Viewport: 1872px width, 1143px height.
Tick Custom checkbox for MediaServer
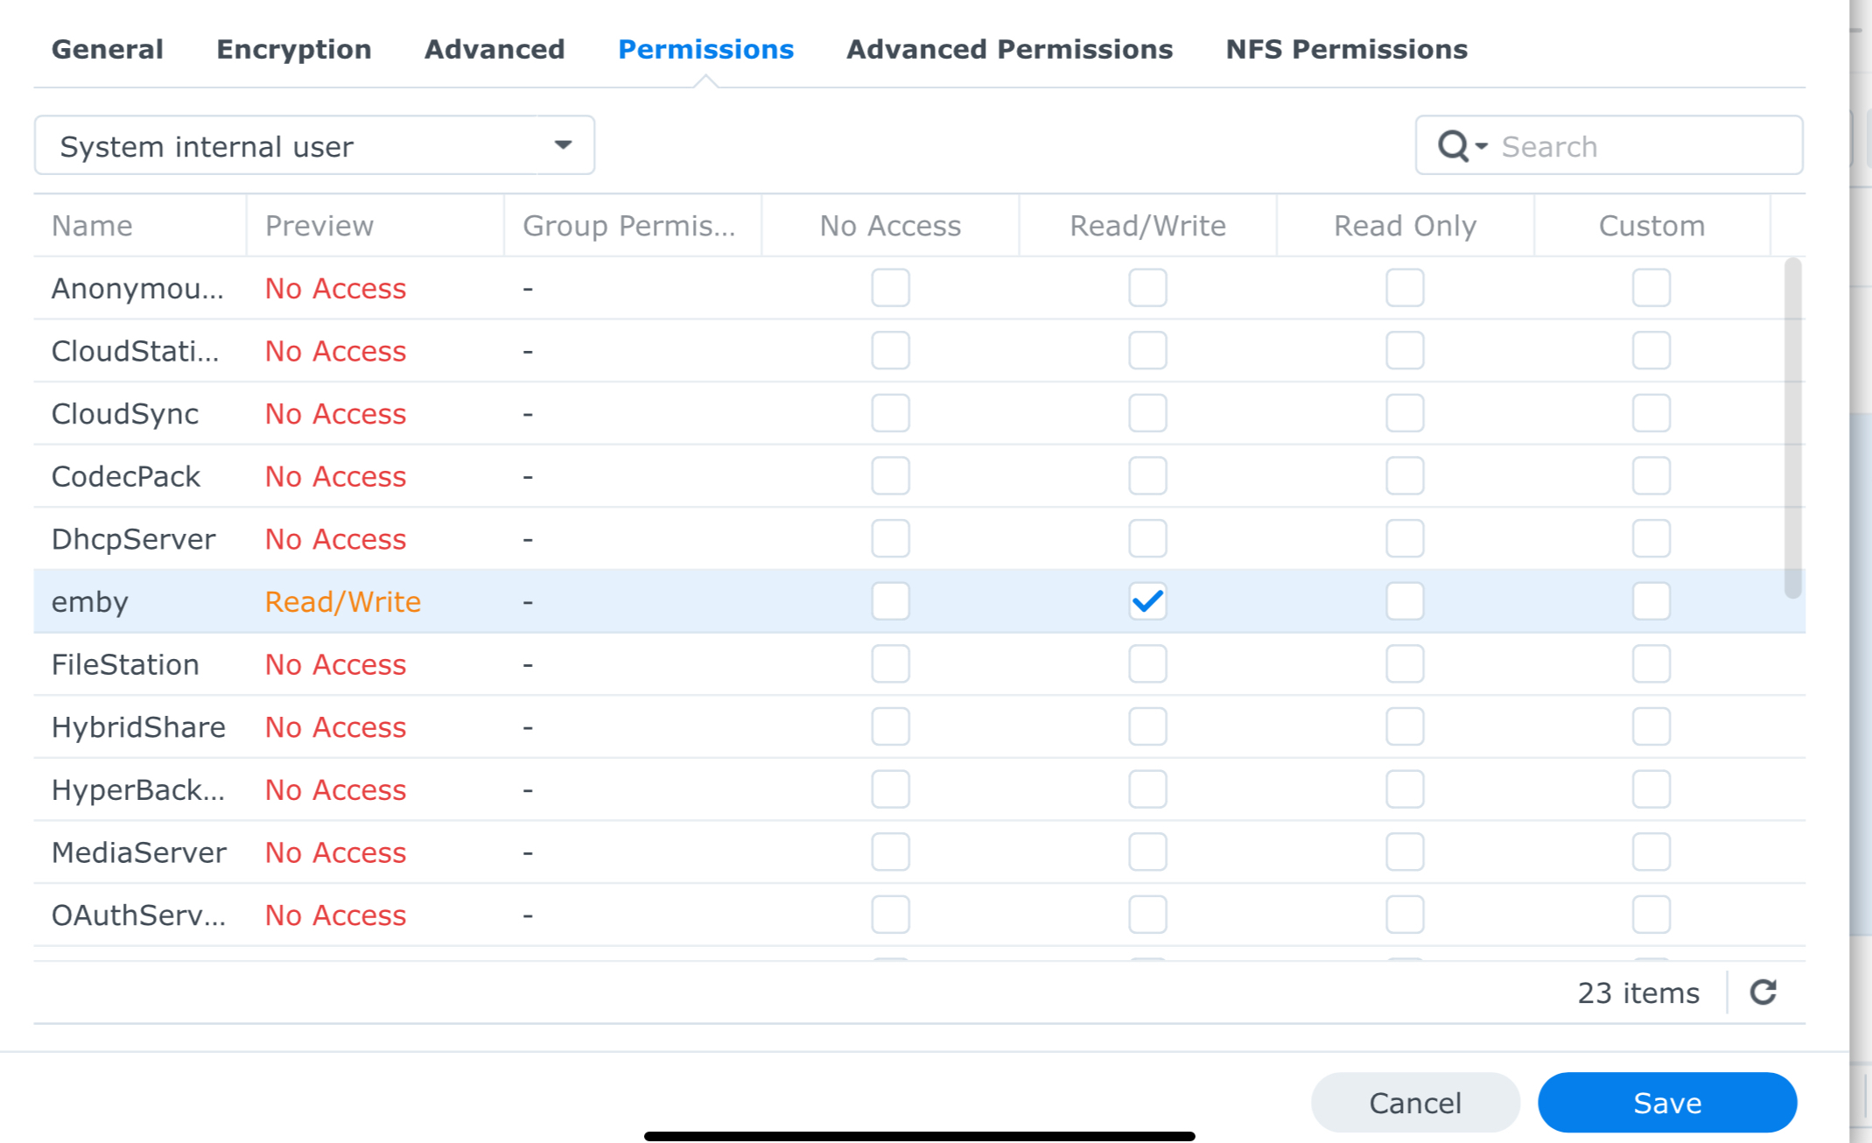pos(1651,852)
